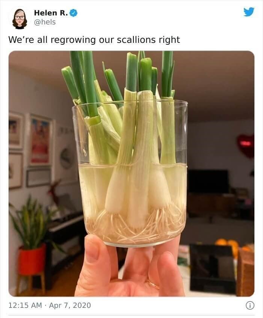Image resolution: width=263 pixels, height=318 pixels.
Task: Open the tweet info icon
Action: 250,305
